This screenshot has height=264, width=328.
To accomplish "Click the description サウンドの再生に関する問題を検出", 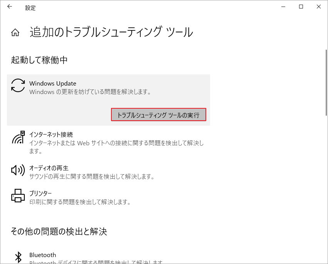I will click(92, 177).
